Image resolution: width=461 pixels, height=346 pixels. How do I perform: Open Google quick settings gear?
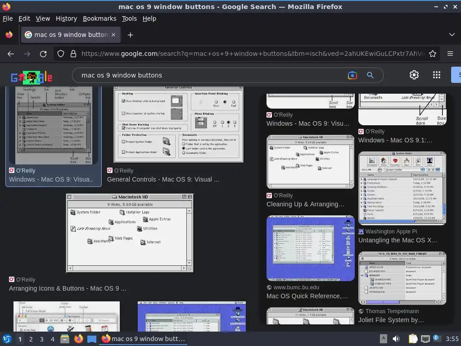[x=414, y=75]
